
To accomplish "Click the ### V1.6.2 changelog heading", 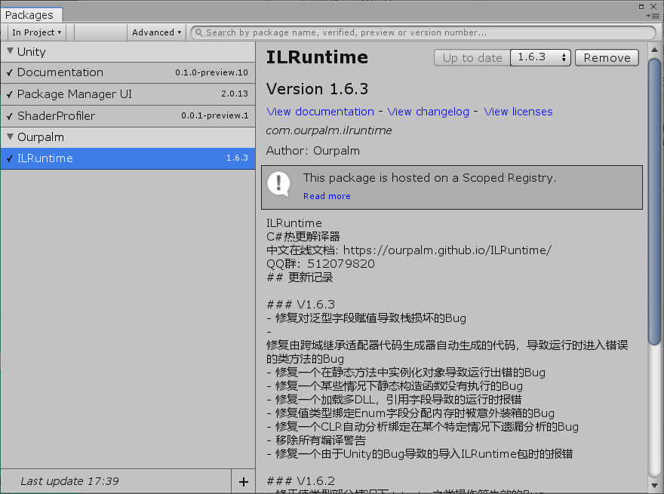I will (x=300, y=481).
